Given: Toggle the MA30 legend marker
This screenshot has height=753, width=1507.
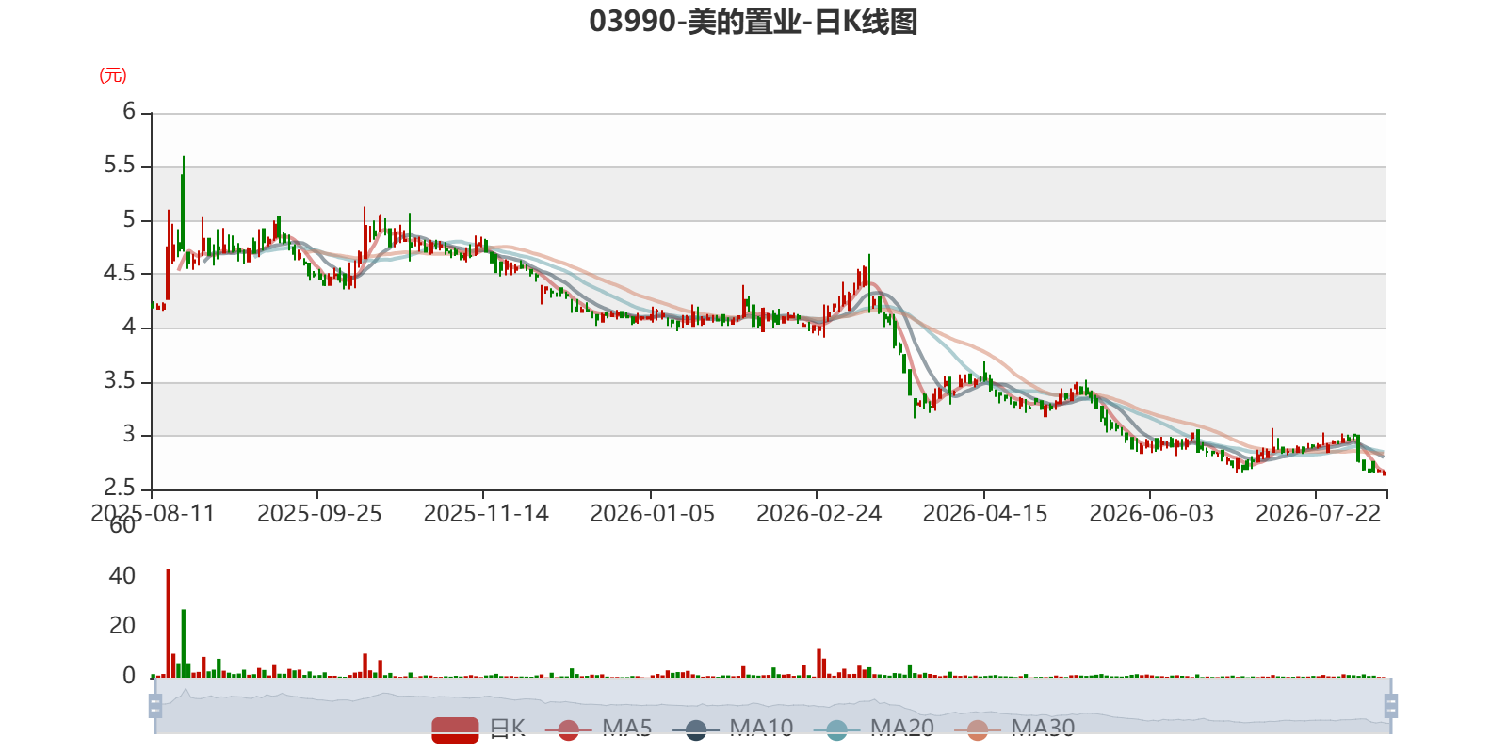Looking at the screenshot, I should 978,729.
